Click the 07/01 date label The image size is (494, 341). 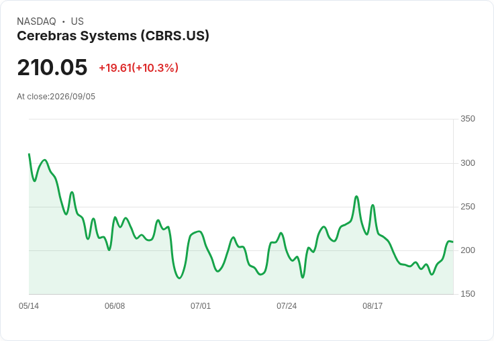(x=201, y=306)
